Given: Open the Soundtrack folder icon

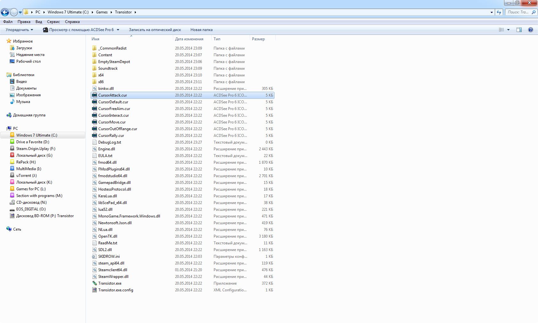Looking at the screenshot, I should [x=94, y=68].
